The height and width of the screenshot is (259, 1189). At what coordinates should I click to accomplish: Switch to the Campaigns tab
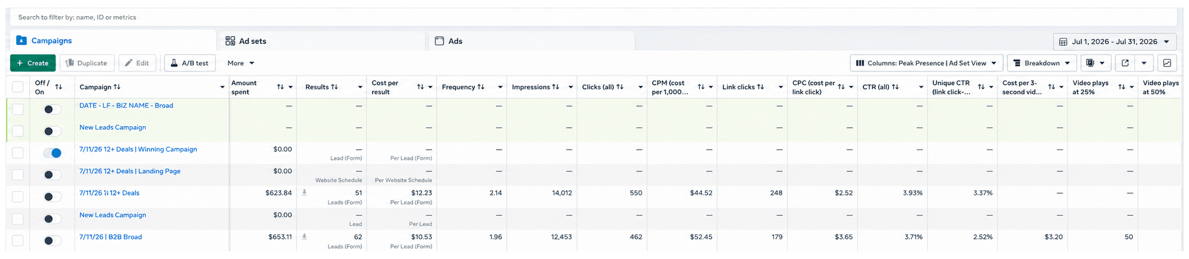(113, 41)
